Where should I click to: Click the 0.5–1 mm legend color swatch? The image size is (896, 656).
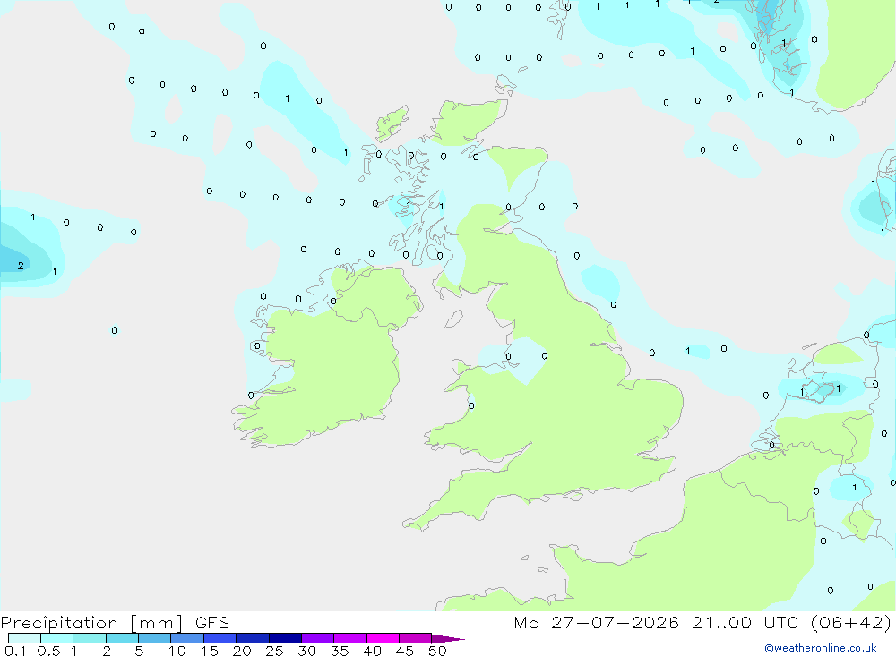click(57, 638)
